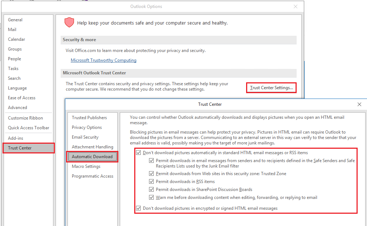Viewport: 367px width, 226px height.
Task: Click the red shield security icon
Action: tap(69, 22)
